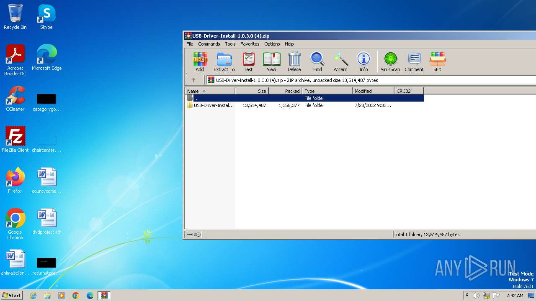Open Microsoft Edge desktop shortcut
The height and width of the screenshot is (301, 536).
46,57
